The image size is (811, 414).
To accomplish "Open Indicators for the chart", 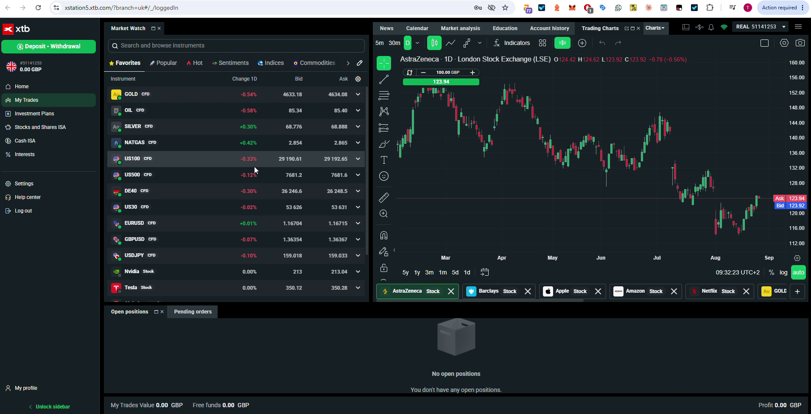I will pos(512,43).
